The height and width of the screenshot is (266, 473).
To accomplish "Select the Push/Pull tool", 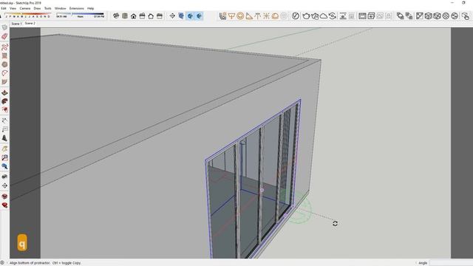I will click(4, 92).
